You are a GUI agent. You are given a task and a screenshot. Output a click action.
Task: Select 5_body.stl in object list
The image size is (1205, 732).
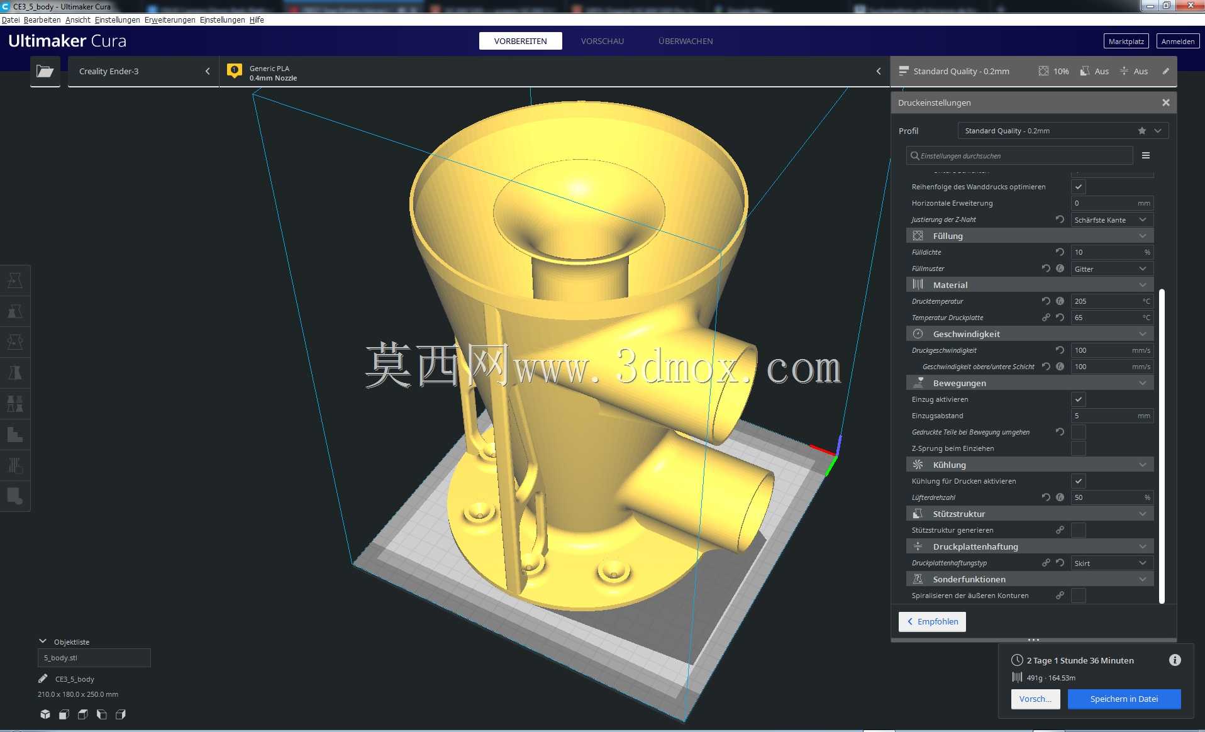point(94,658)
